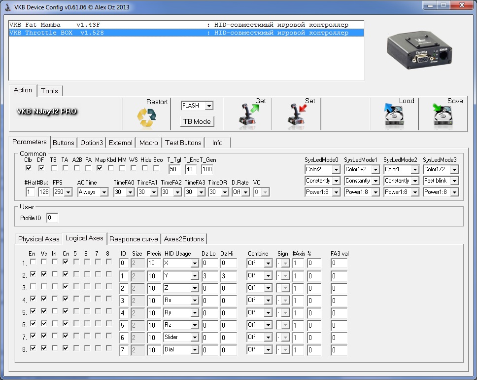Open the Buttons tab
The width and height of the screenshot is (477, 380).
point(63,143)
